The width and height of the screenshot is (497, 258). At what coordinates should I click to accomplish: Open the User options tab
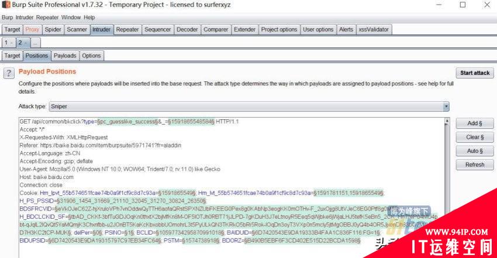tap(318, 29)
